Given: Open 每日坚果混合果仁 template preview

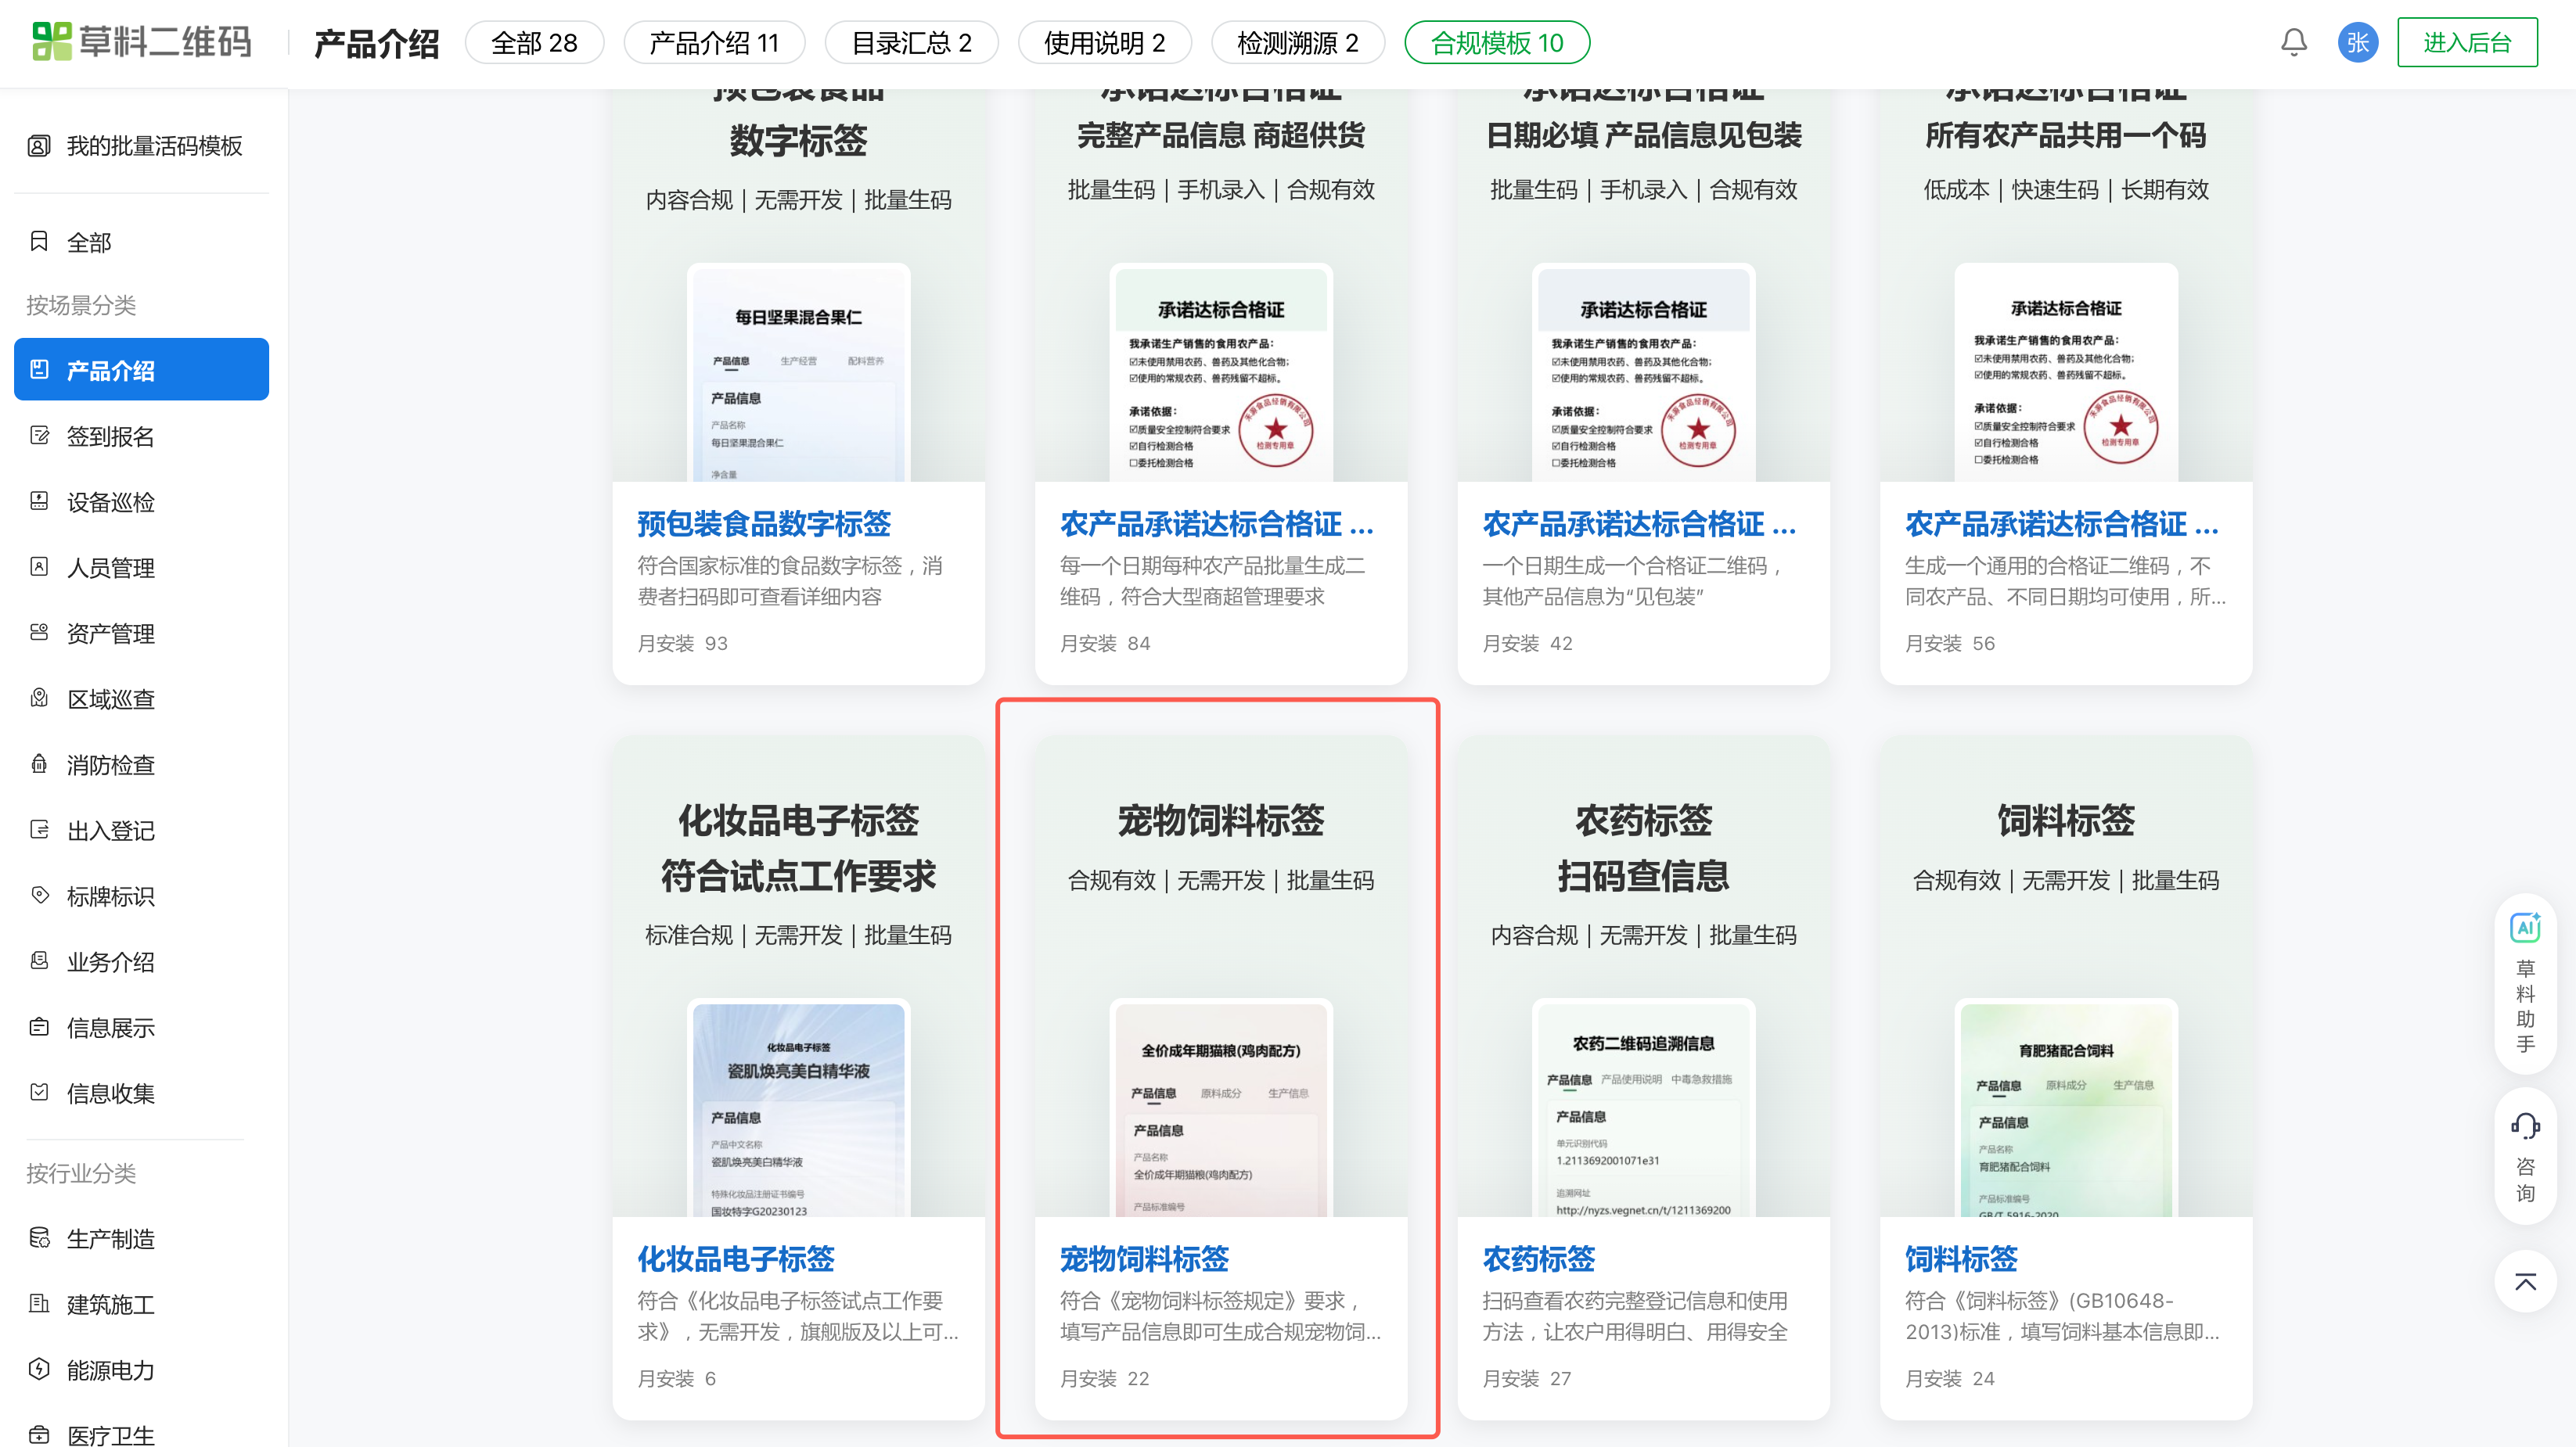Looking at the screenshot, I should 798,373.
